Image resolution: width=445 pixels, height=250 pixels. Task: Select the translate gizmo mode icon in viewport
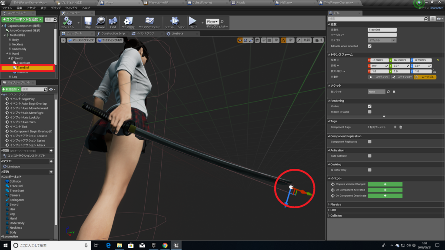coord(240,40)
